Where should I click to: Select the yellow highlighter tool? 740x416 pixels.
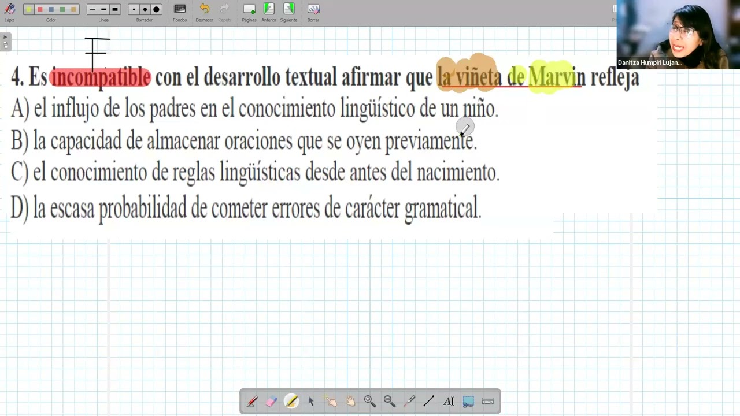pos(291,401)
